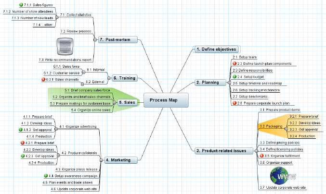Select 7.3 Write recommendations report
326x194 pixels.
[x=65, y=60]
